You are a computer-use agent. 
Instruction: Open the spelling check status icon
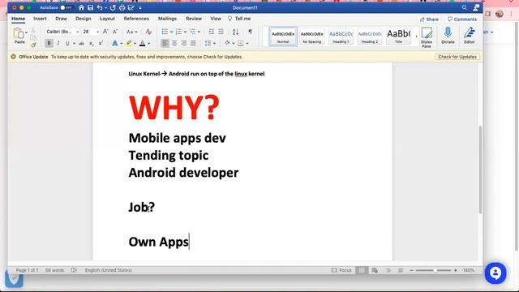click(74, 270)
